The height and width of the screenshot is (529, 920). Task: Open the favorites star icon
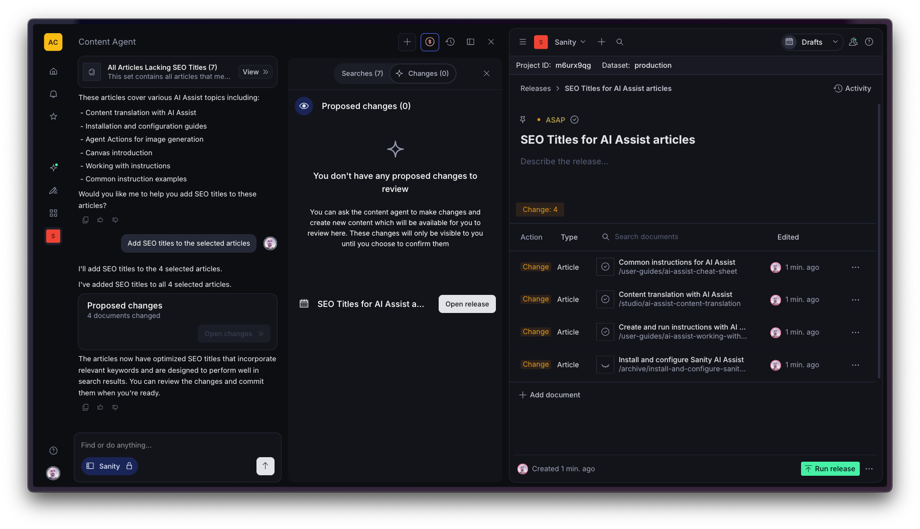53,117
